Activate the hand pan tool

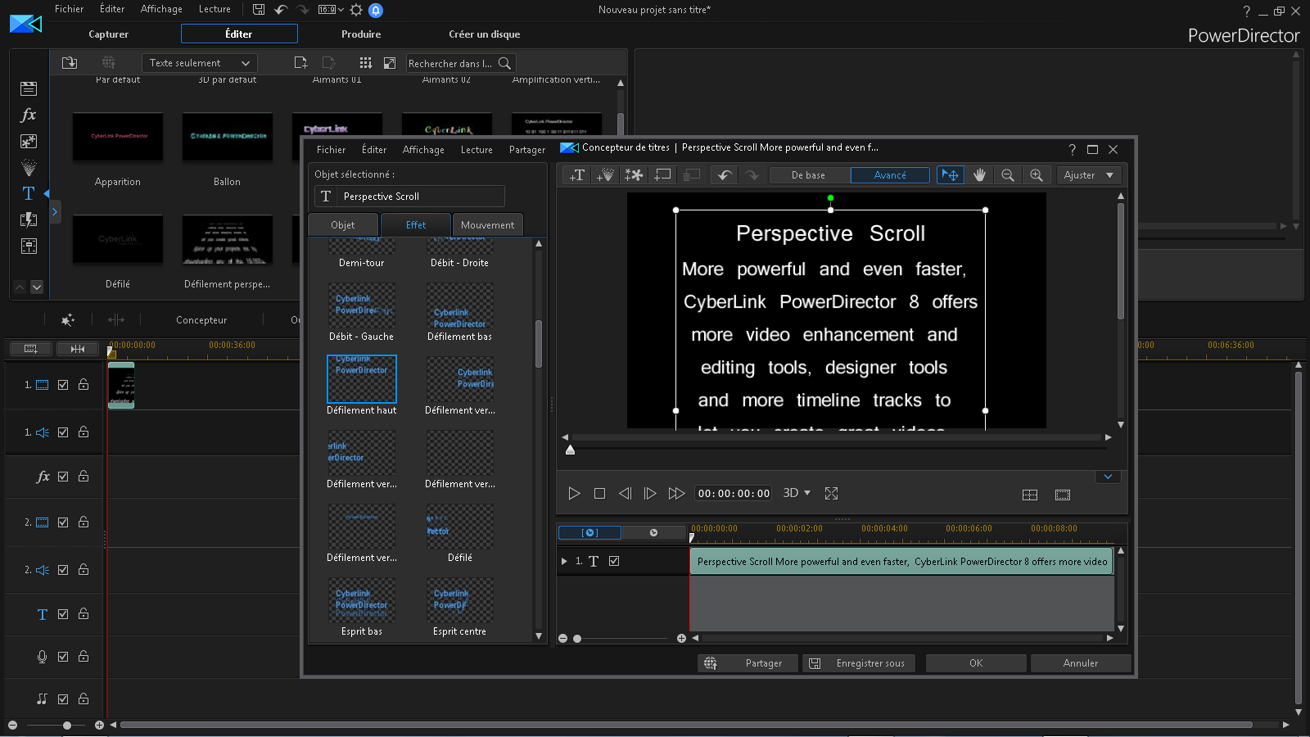979,174
